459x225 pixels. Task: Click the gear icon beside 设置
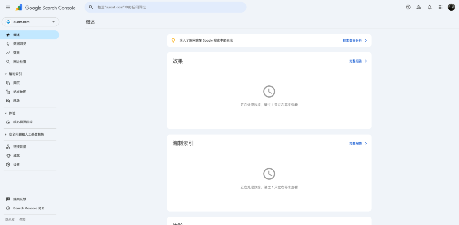(x=8, y=165)
